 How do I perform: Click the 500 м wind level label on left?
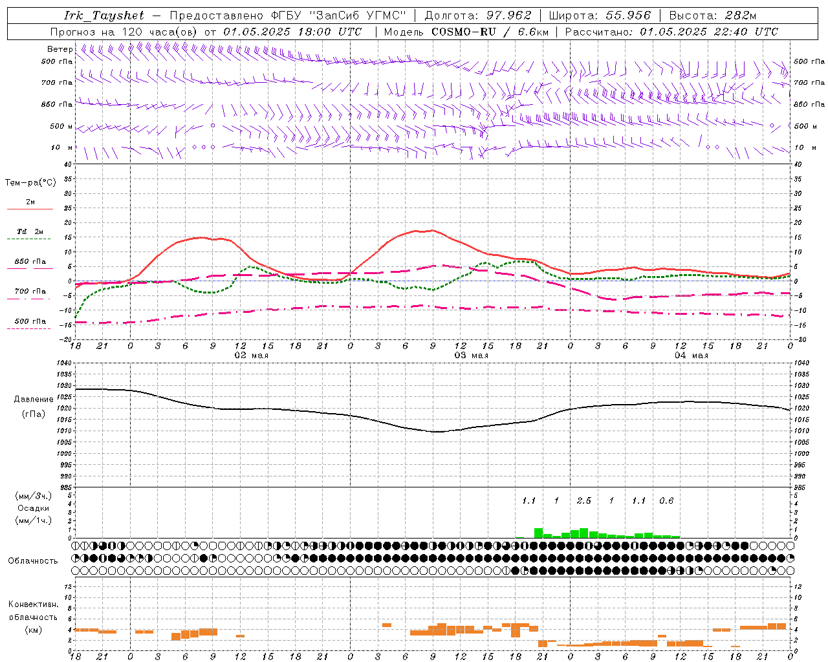(61, 126)
